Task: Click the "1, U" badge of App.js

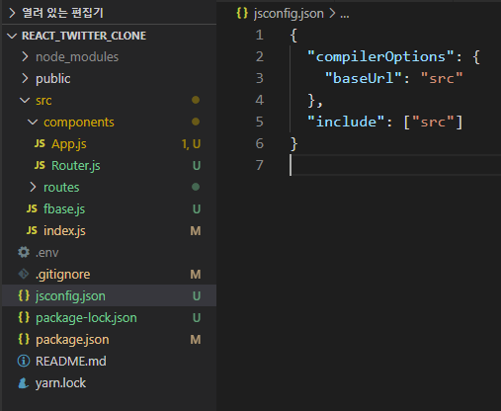Action: coord(191,144)
